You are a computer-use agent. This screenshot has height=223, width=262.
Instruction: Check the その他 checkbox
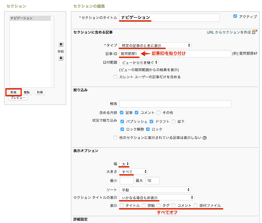click(159, 113)
